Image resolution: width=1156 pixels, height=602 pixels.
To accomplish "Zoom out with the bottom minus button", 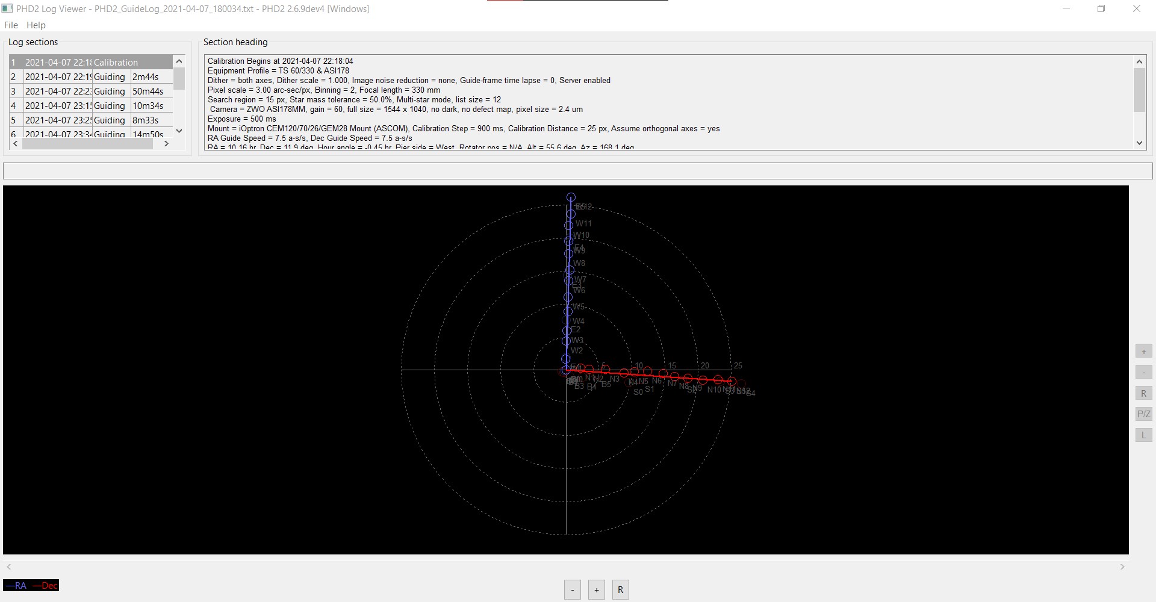I will tap(573, 590).
